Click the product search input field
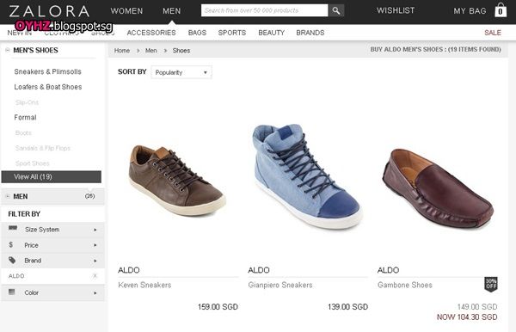This screenshot has width=516, height=332. (265, 10)
